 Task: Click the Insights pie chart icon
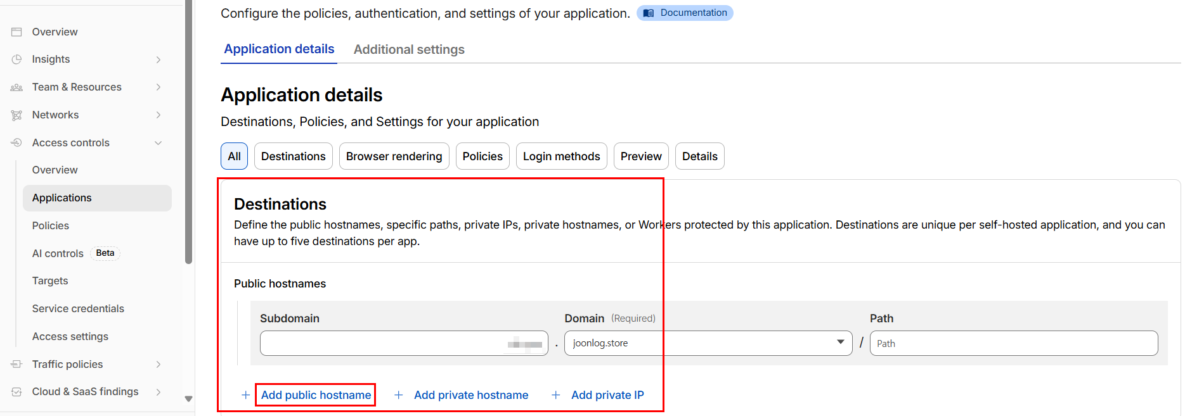[16, 59]
